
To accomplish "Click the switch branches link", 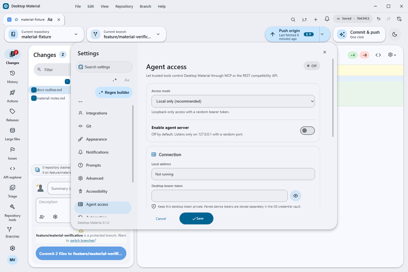I will tap(82, 241).
